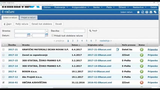Screen dimensions: 160x90
Task: Click green status icon for 2017-22
Action: [142, 55]
